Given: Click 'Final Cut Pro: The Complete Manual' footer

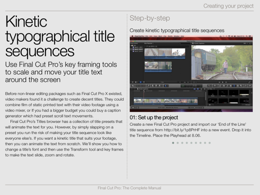Looking at the screenshot, I should [129, 188].
